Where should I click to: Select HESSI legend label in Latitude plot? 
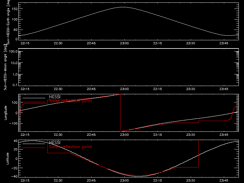(55, 142)
